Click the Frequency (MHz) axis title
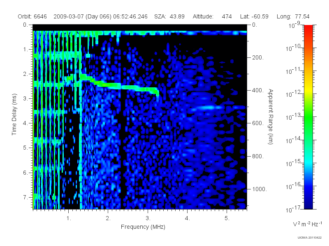 pos(143,227)
